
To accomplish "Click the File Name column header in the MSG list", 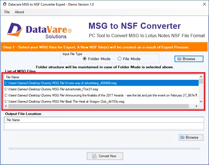I will (x=101, y=77).
